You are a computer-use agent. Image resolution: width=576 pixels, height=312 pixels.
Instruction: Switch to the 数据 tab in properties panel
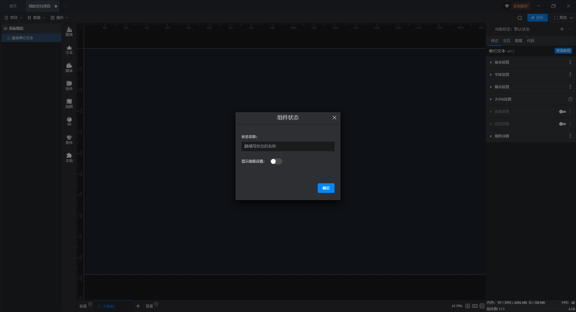pos(518,41)
